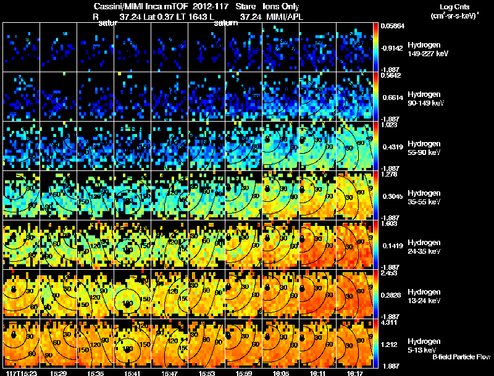494x376 pixels.
Task: Click the colorbar maximum value '1.603'
Action: [x=389, y=224]
